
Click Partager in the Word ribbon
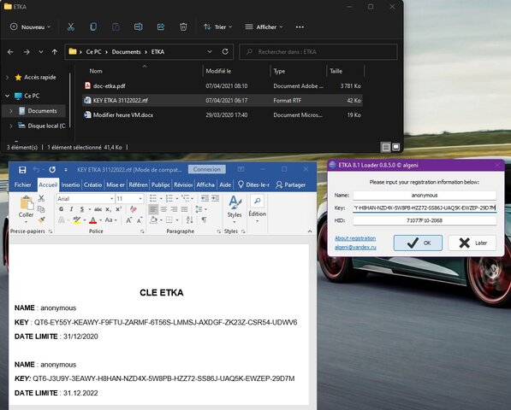pyautogui.click(x=291, y=184)
